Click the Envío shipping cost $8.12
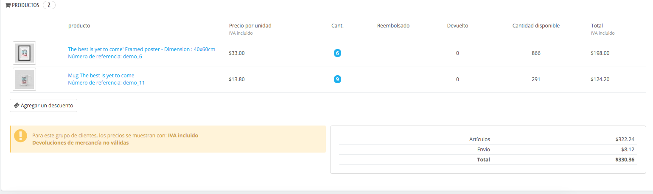This screenshot has height=194, width=653. point(628,150)
